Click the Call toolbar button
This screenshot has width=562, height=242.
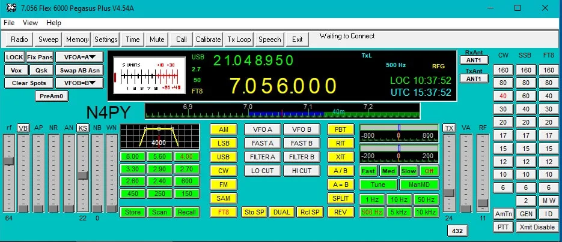point(182,40)
